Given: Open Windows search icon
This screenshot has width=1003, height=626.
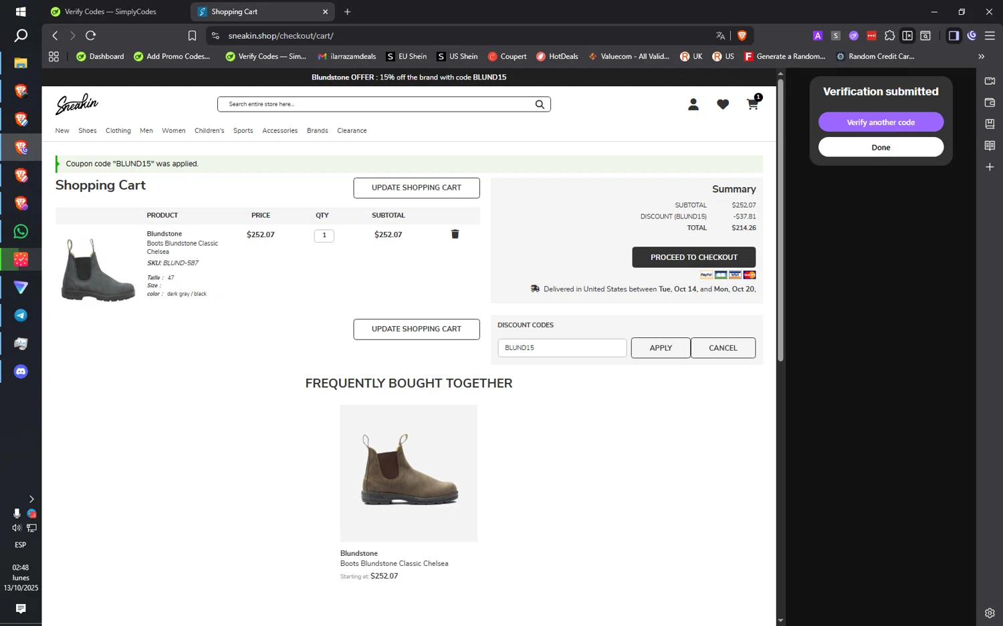Looking at the screenshot, I should 21,35.
